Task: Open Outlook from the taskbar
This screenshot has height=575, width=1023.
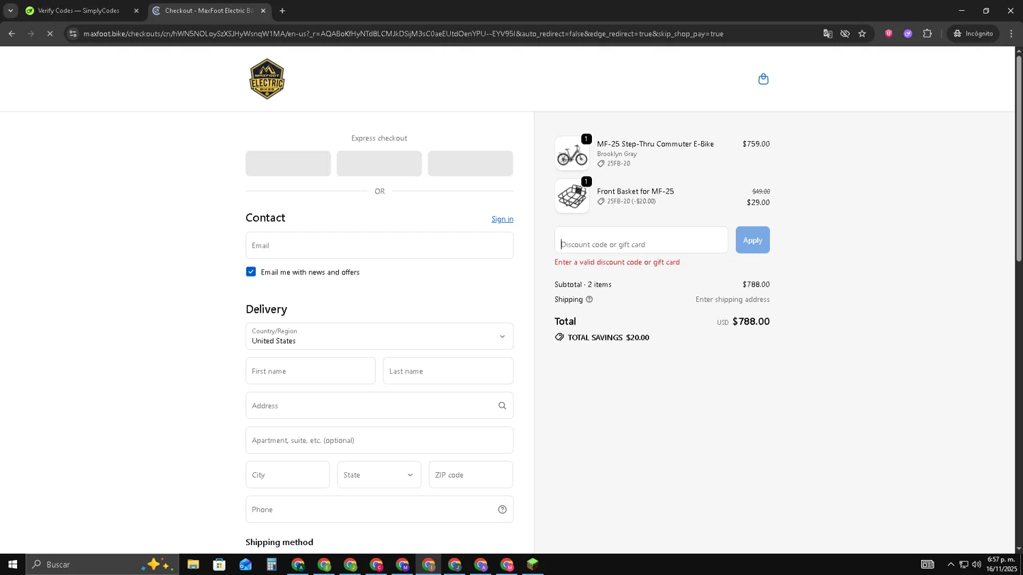Action: pyautogui.click(x=246, y=564)
